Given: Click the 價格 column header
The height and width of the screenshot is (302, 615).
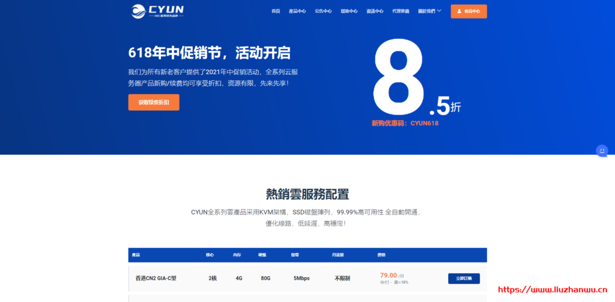Looking at the screenshot, I should click(381, 255).
